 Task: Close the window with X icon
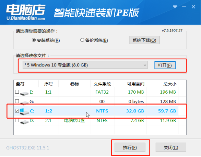coord(193,7)
